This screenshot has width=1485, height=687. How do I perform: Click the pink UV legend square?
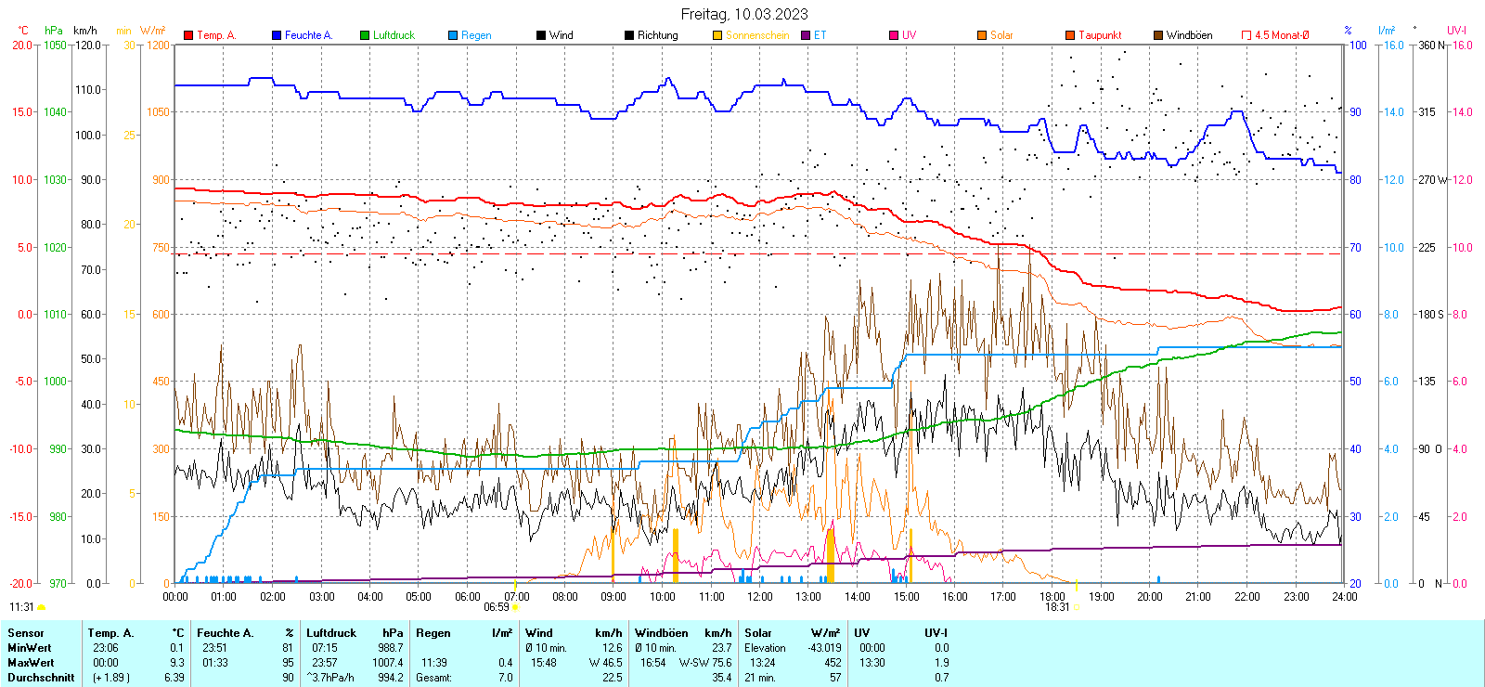(x=894, y=35)
